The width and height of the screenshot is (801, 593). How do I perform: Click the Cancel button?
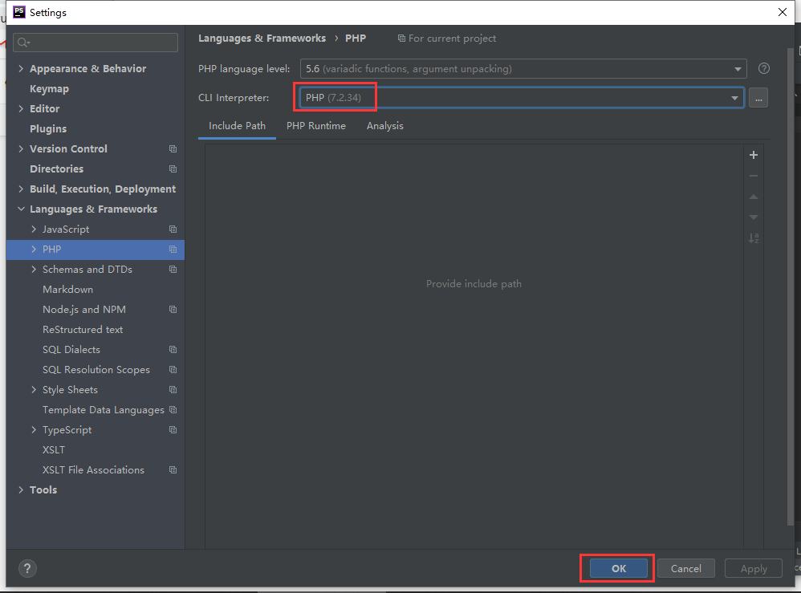686,568
